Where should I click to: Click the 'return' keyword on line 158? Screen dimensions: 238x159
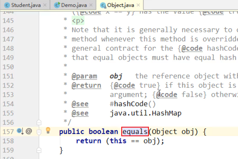pyautogui.click(x=89, y=141)
